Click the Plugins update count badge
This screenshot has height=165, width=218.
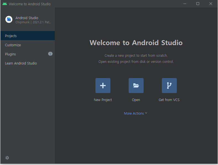pyautogui.click(x=50, y=54)
